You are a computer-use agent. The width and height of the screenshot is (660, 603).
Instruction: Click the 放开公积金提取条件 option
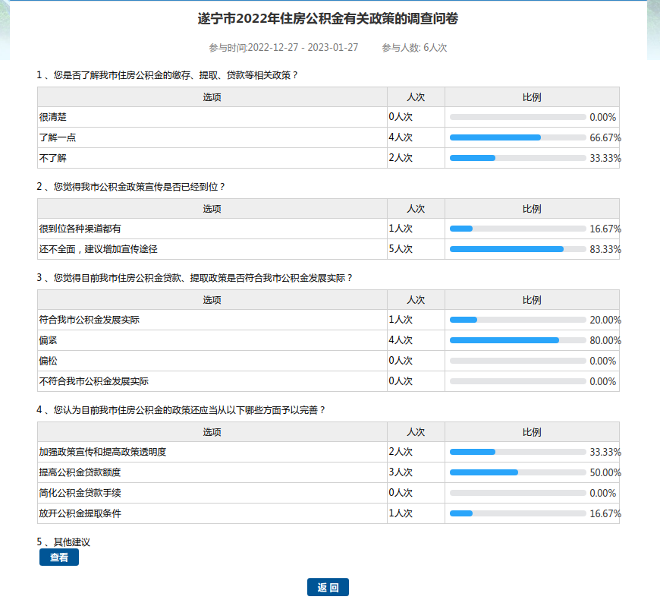coord(80,513)
